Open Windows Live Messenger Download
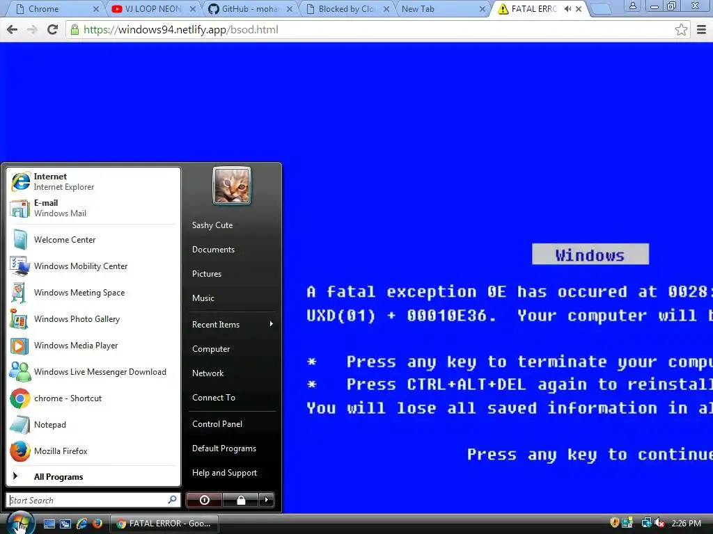This screenshot has height=534, width=713. pos(93,372)
